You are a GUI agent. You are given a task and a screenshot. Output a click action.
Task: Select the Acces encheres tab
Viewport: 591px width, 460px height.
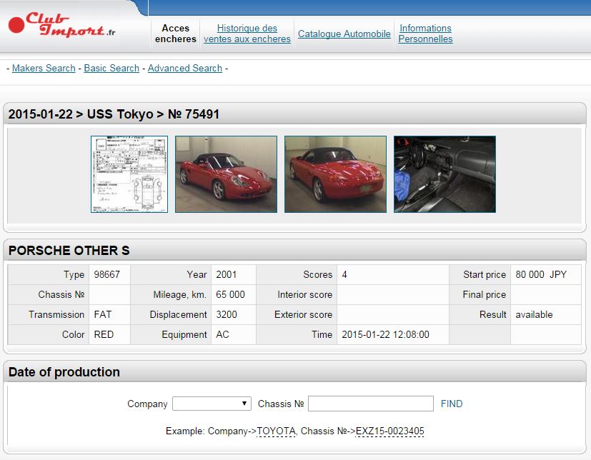(x=176, y=34)
